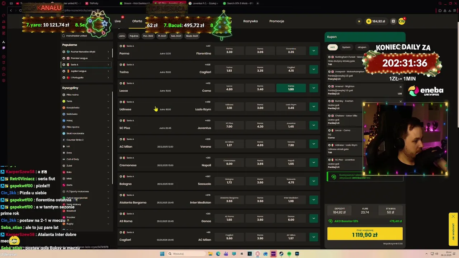Expand more bets for Udinese - Lazio Rzym

tap(313, 106)
